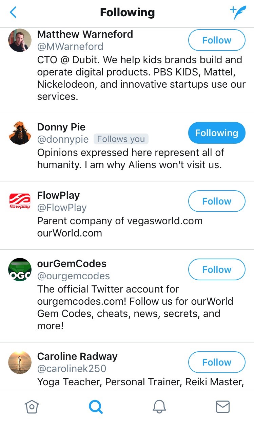Viewport: 254px width, 423px height.
Task: Open the @MWarneford handle link
Action: 70,47
